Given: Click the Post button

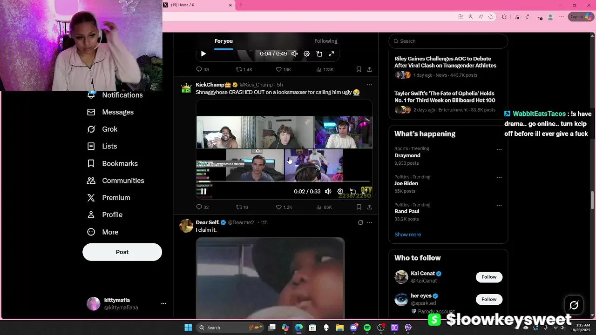Looking at the screenshot, I should pyautogui.click(x=122, y=252).
